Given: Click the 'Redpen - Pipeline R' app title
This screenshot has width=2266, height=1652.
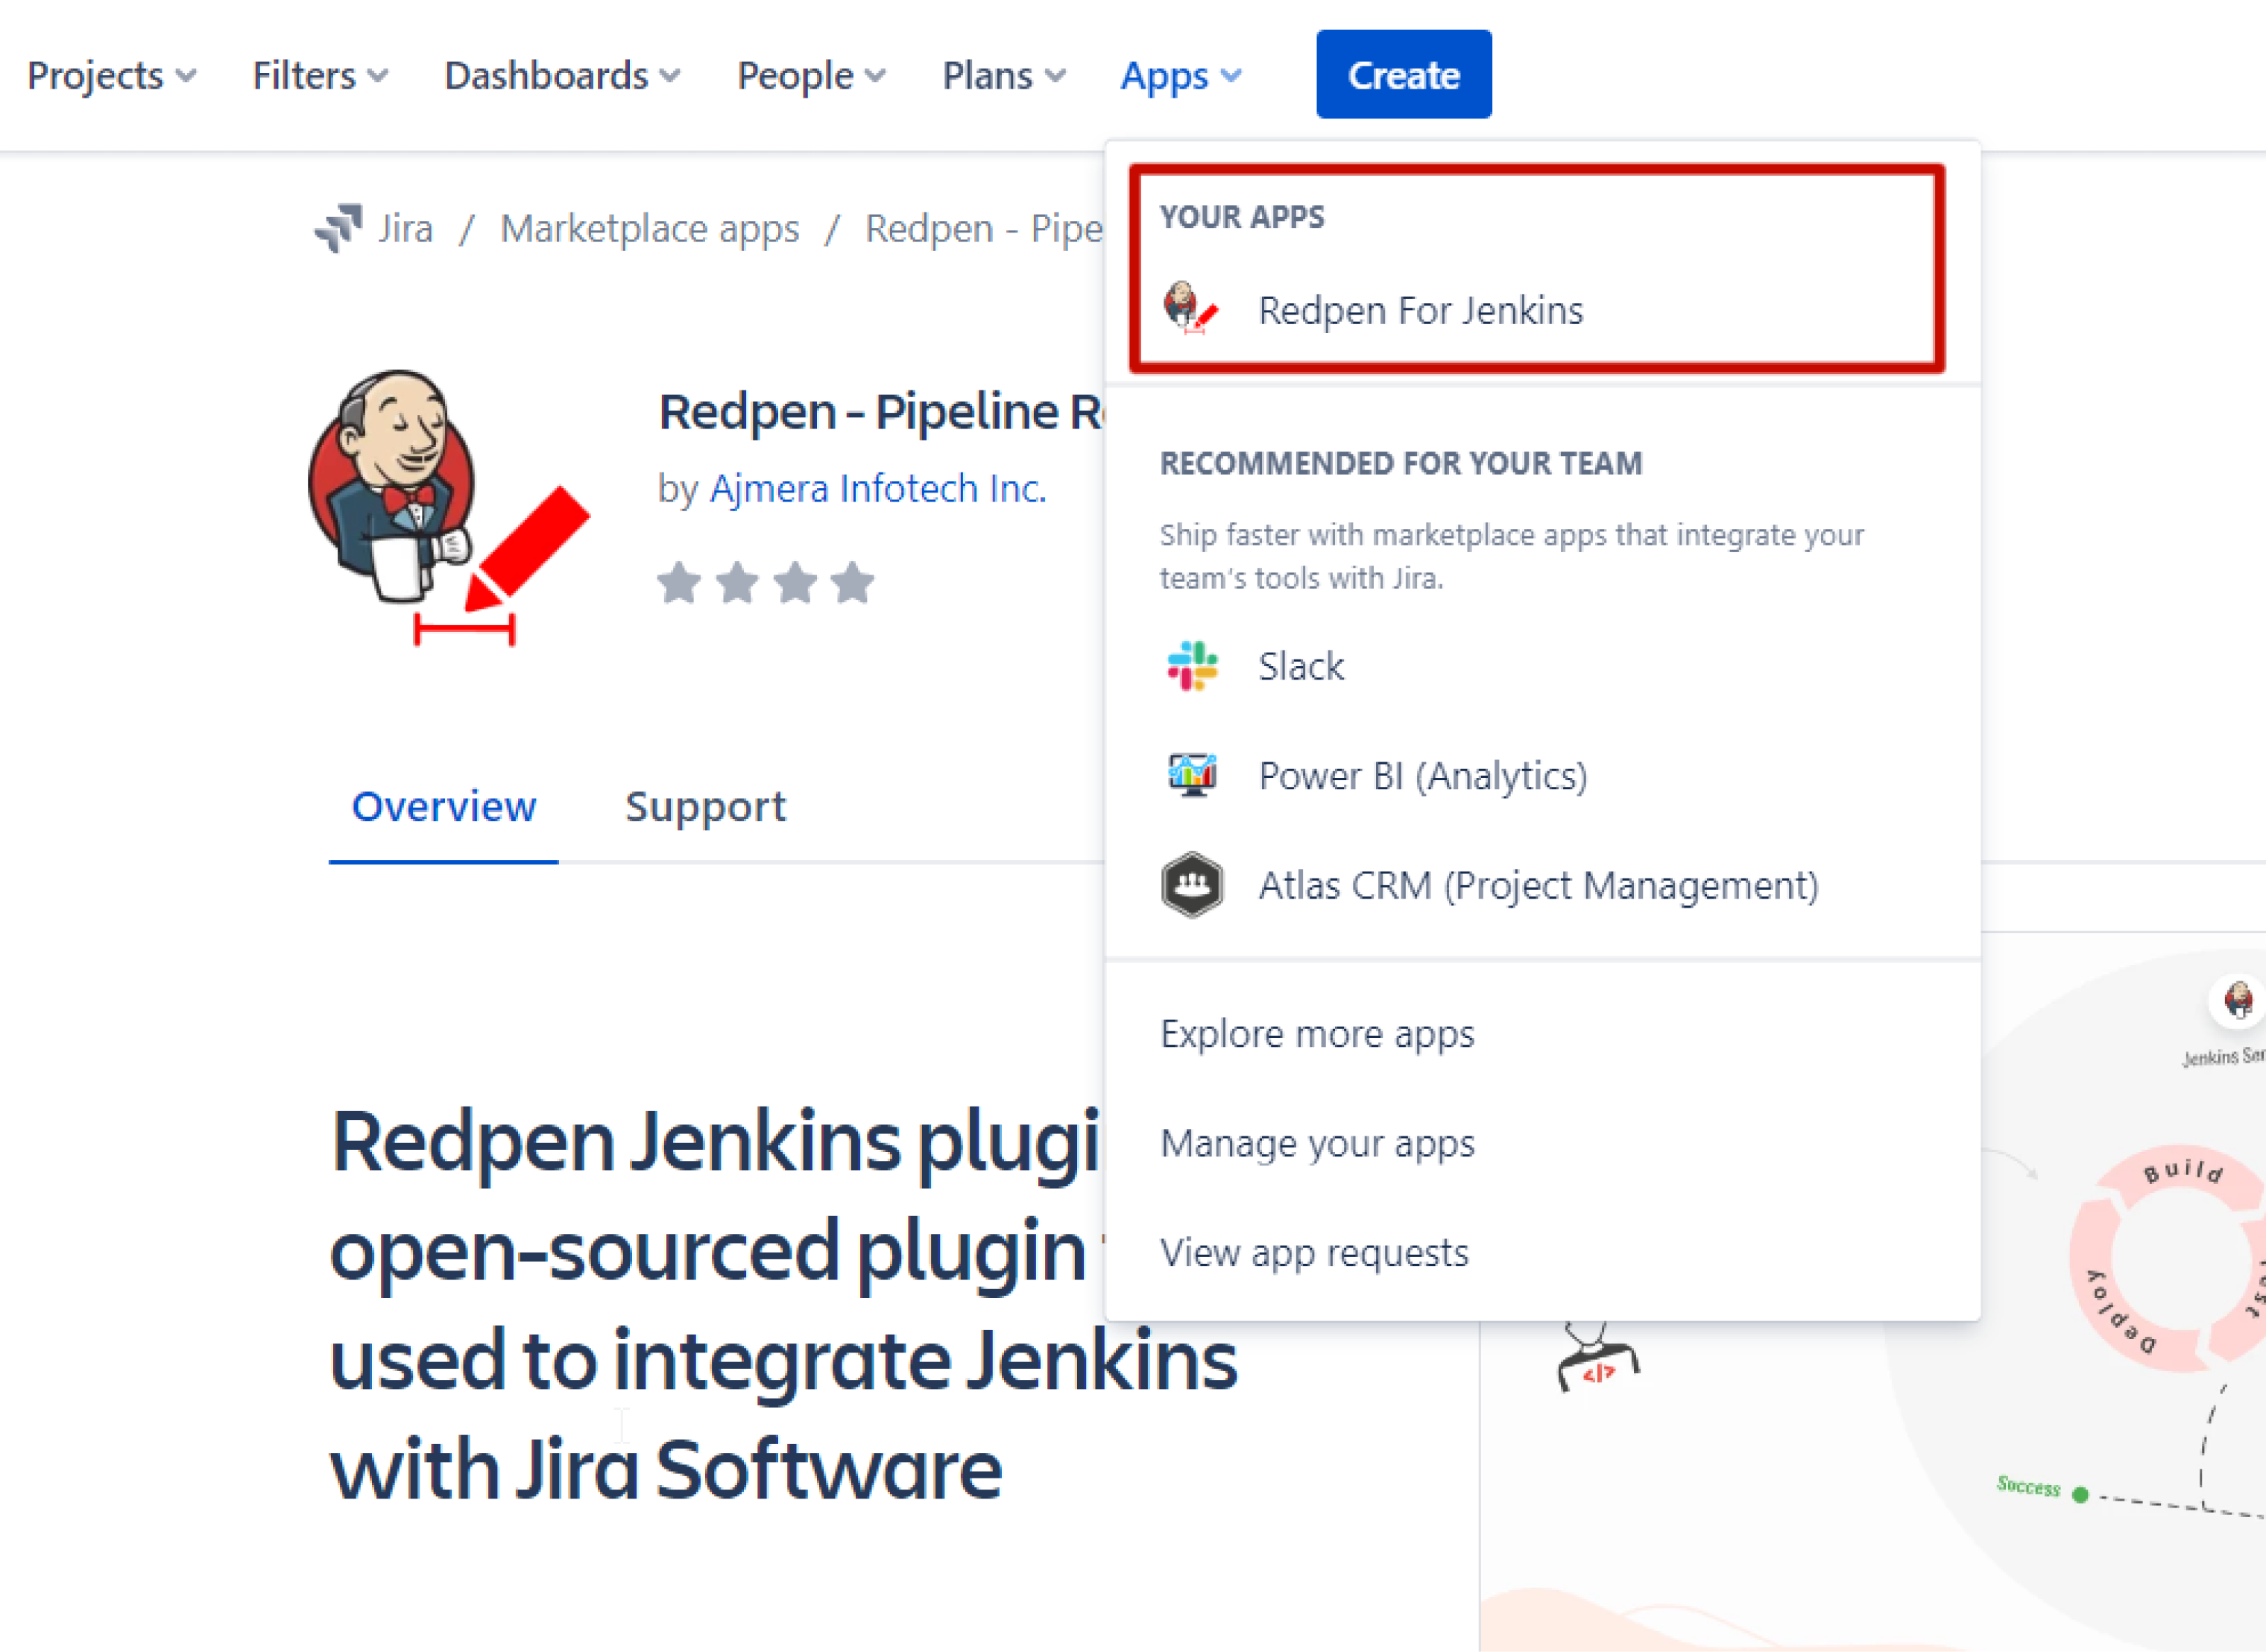Looking at the screenshot, I should [x=880, y=411].
